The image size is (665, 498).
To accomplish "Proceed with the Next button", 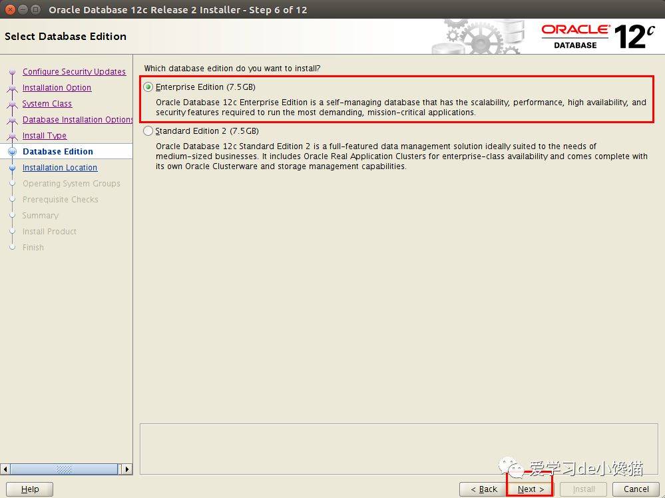I will [531, 489].
